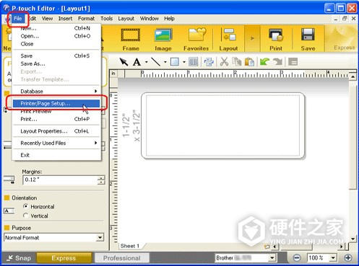
Task: Copy selection with the copy icon
Action: coord(237,62)
